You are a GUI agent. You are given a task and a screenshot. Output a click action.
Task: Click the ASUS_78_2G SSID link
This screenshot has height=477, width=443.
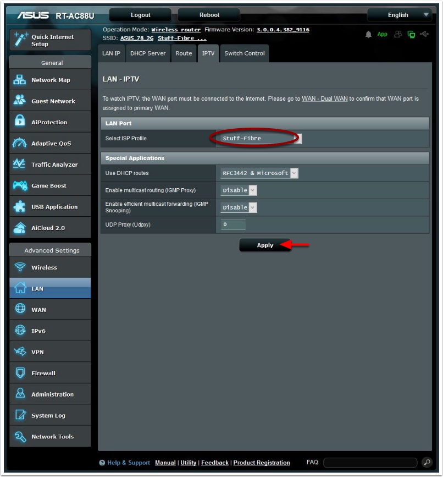click(x=137, y=38)
